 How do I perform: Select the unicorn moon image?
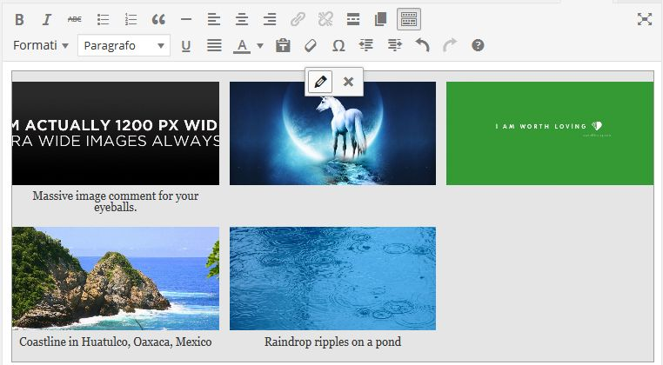332,133
